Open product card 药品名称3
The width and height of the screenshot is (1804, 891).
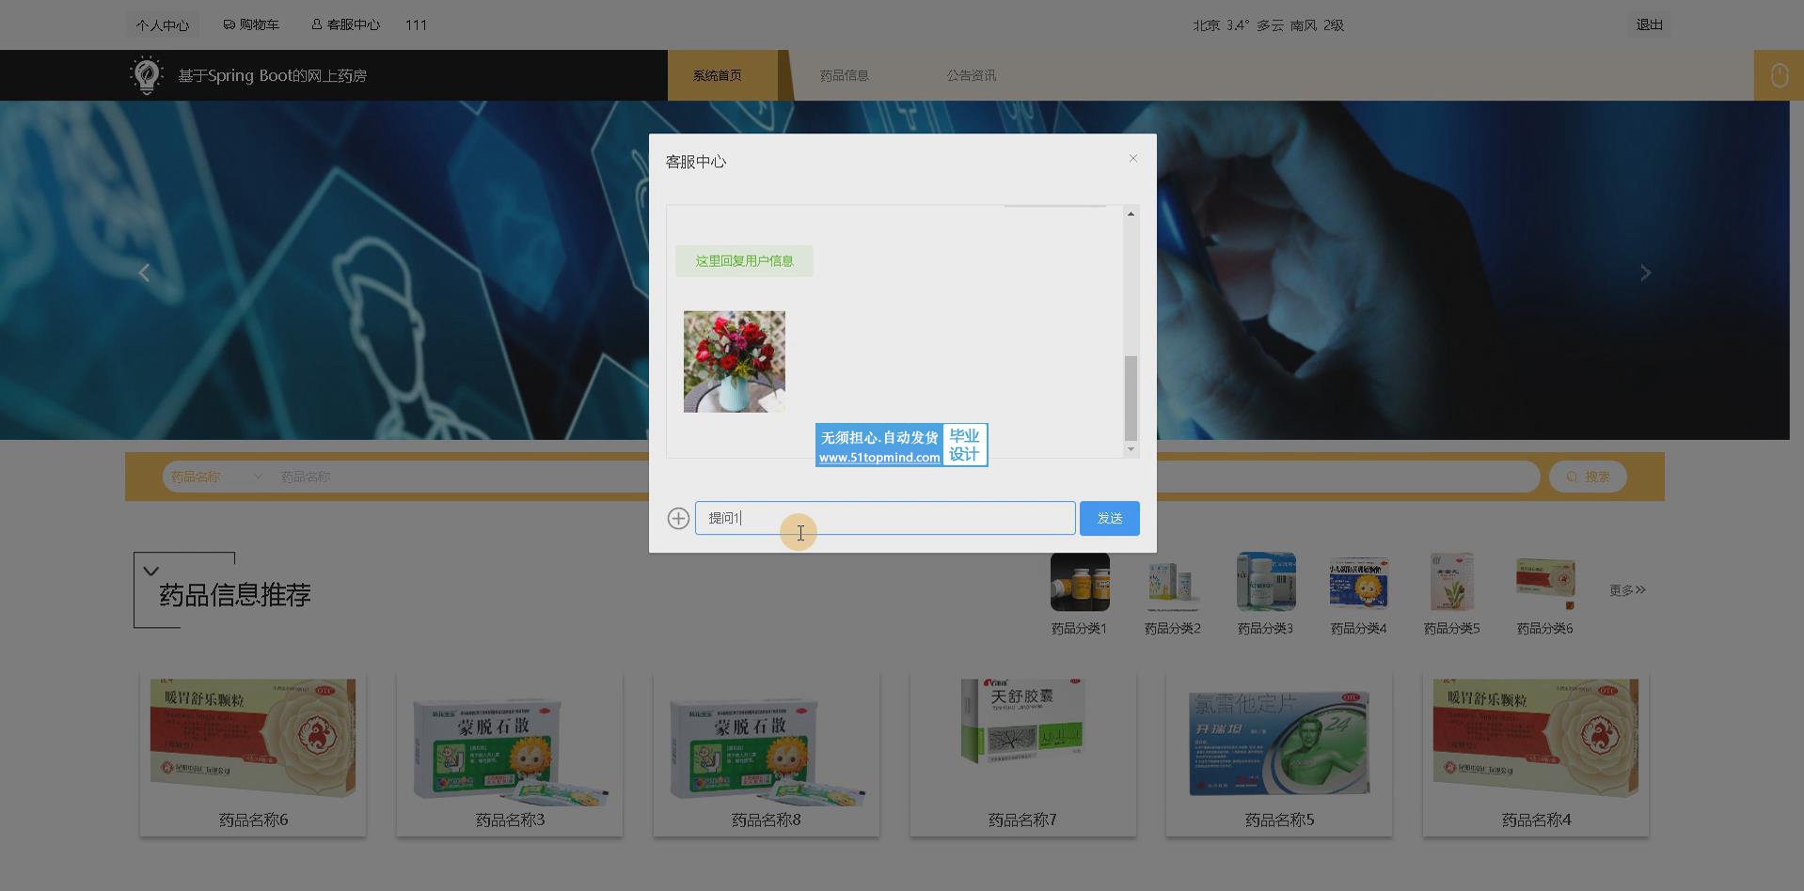coord(510,754)
